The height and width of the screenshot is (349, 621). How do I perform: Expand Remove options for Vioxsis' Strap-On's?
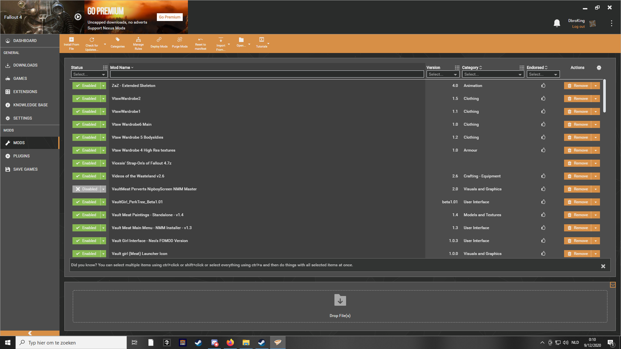click(x=596, y=163)
